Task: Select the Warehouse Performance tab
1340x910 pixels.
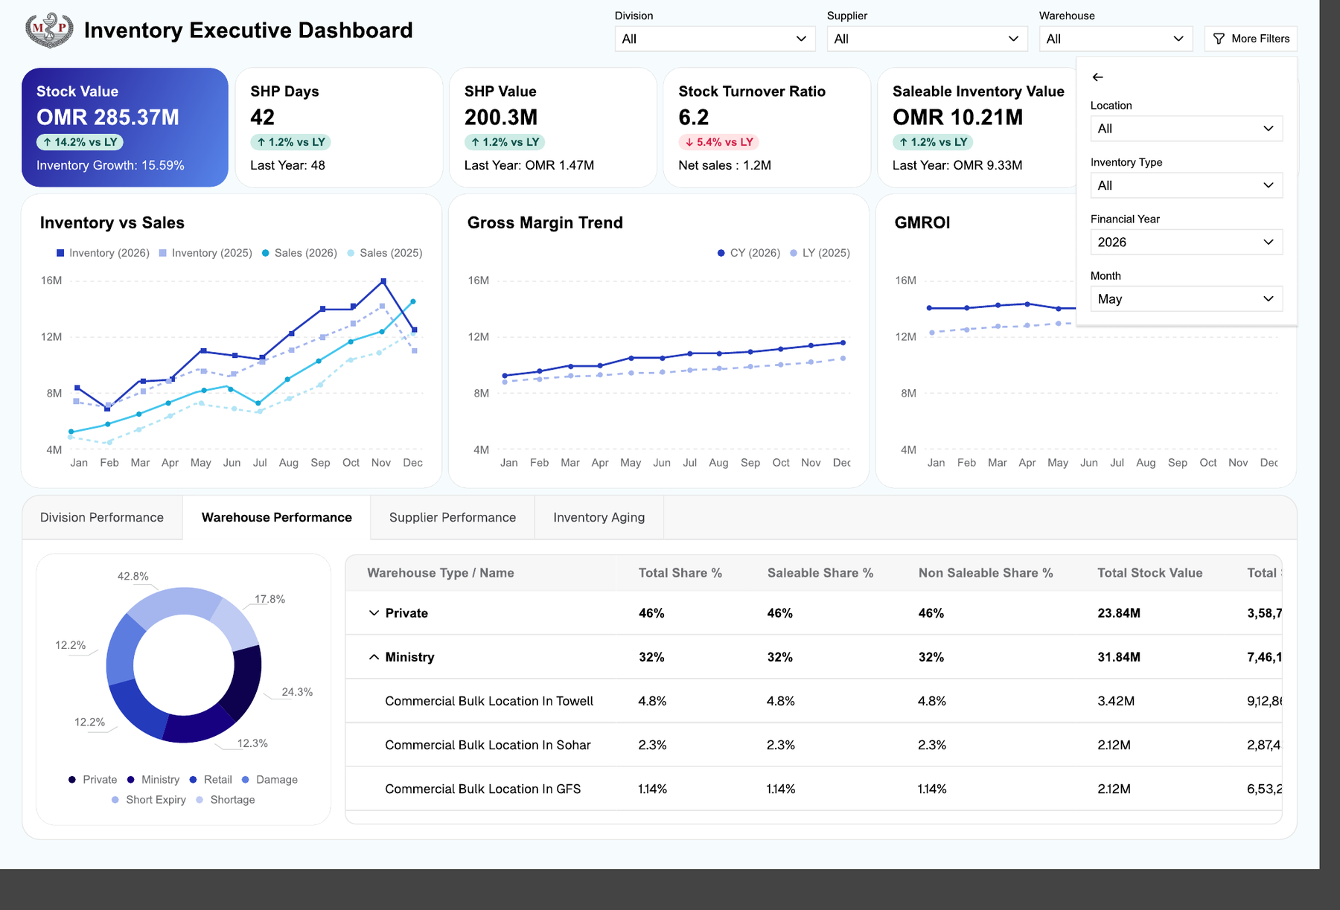Action: click(x=277, y=517)
